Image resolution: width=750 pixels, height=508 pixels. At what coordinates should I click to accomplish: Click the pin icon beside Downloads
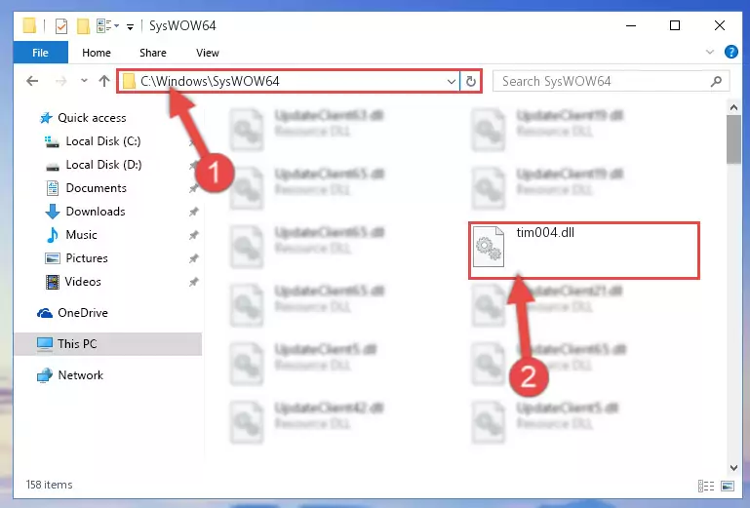tap(193, 212)
